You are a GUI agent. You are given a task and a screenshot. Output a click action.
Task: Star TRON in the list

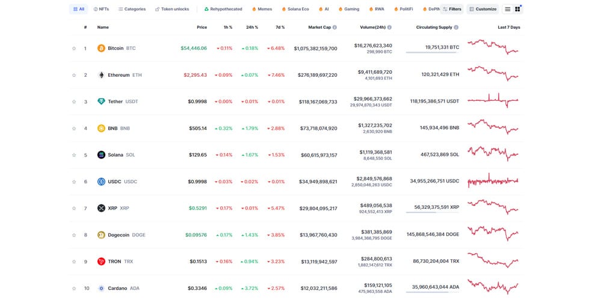pos(74,262)
